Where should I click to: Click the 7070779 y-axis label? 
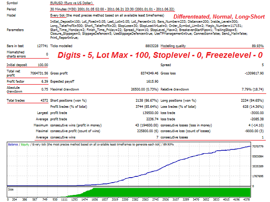[x=258, y=148]
